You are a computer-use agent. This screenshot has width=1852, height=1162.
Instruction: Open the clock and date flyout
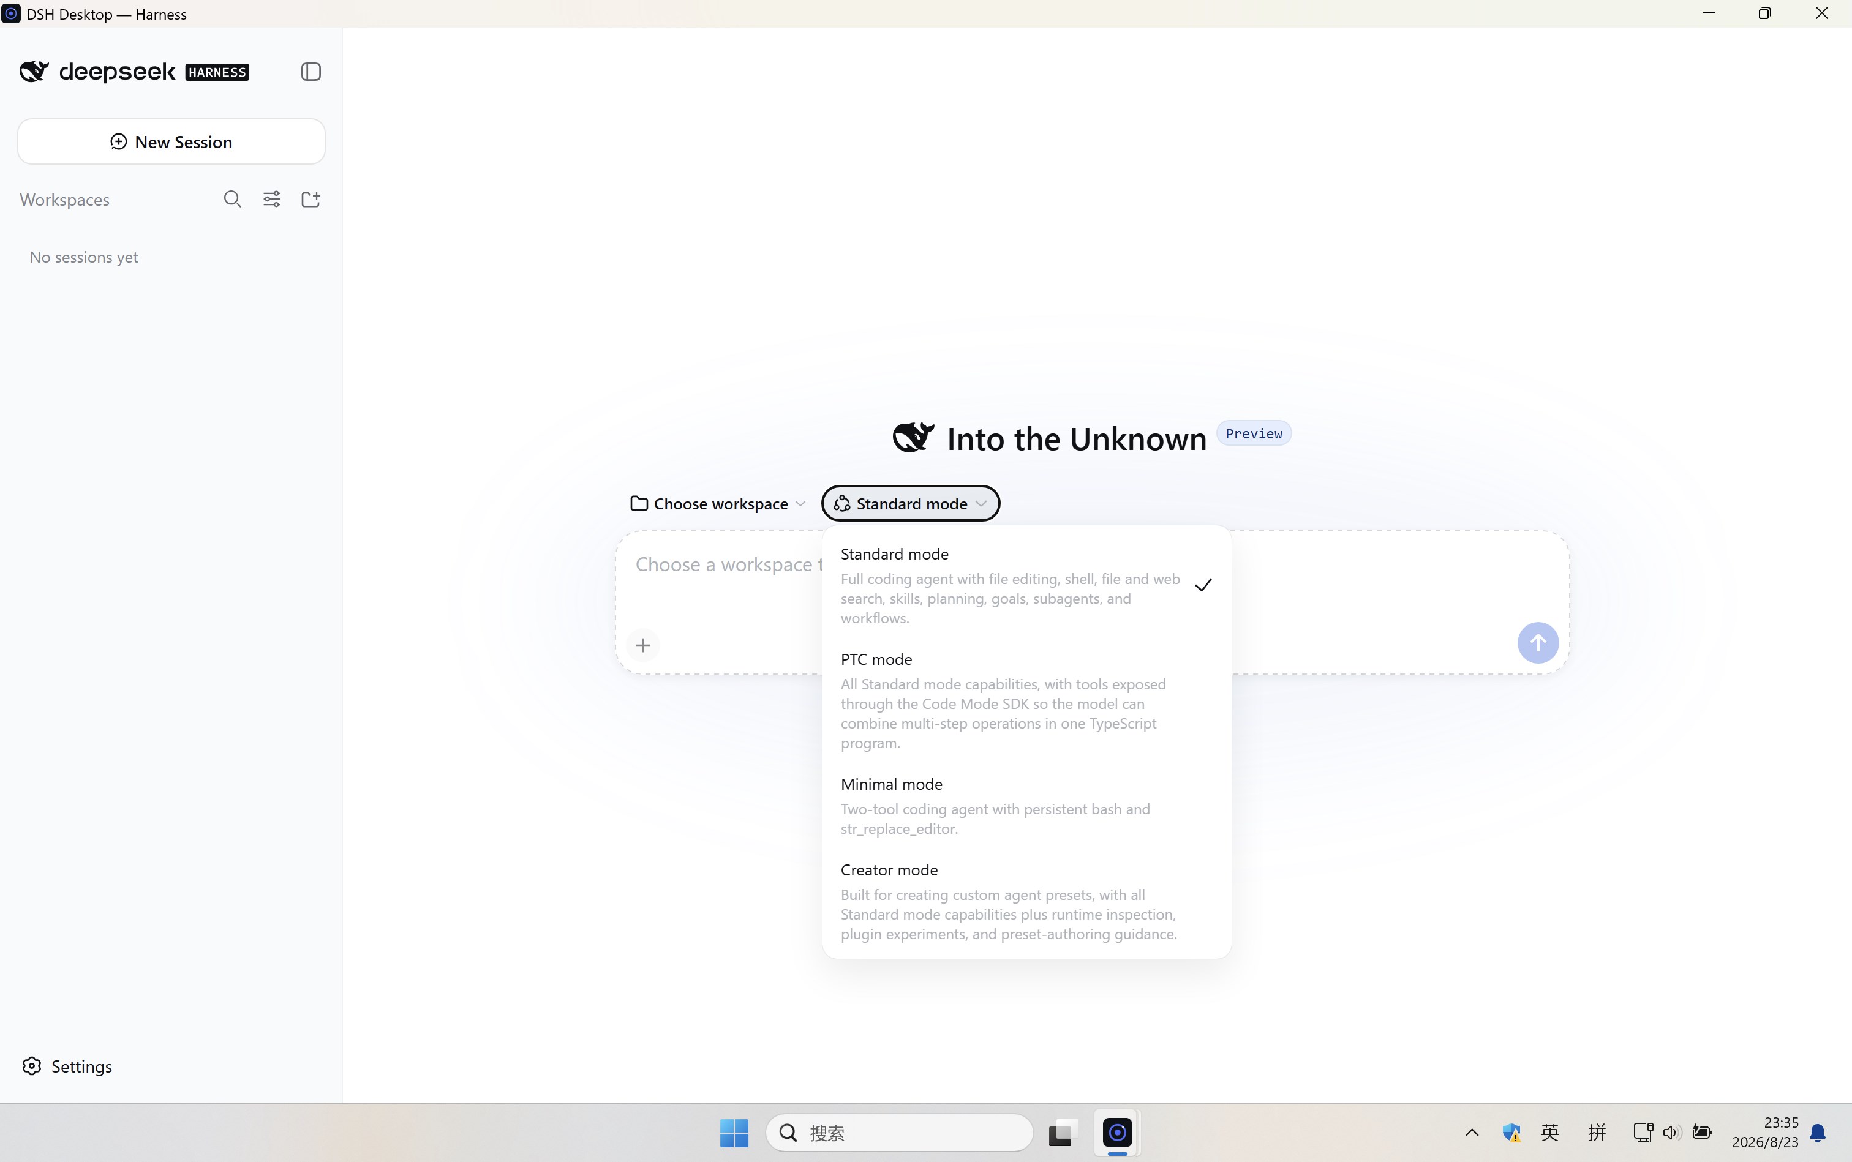click(1765, 1133)
